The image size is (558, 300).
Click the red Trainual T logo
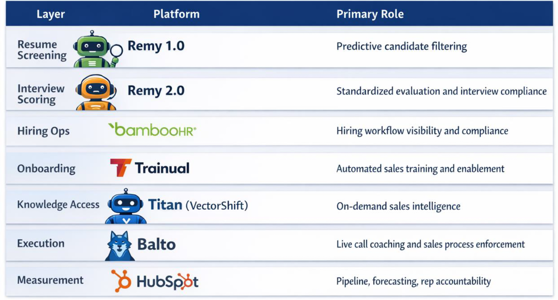(x=120, y=168)
